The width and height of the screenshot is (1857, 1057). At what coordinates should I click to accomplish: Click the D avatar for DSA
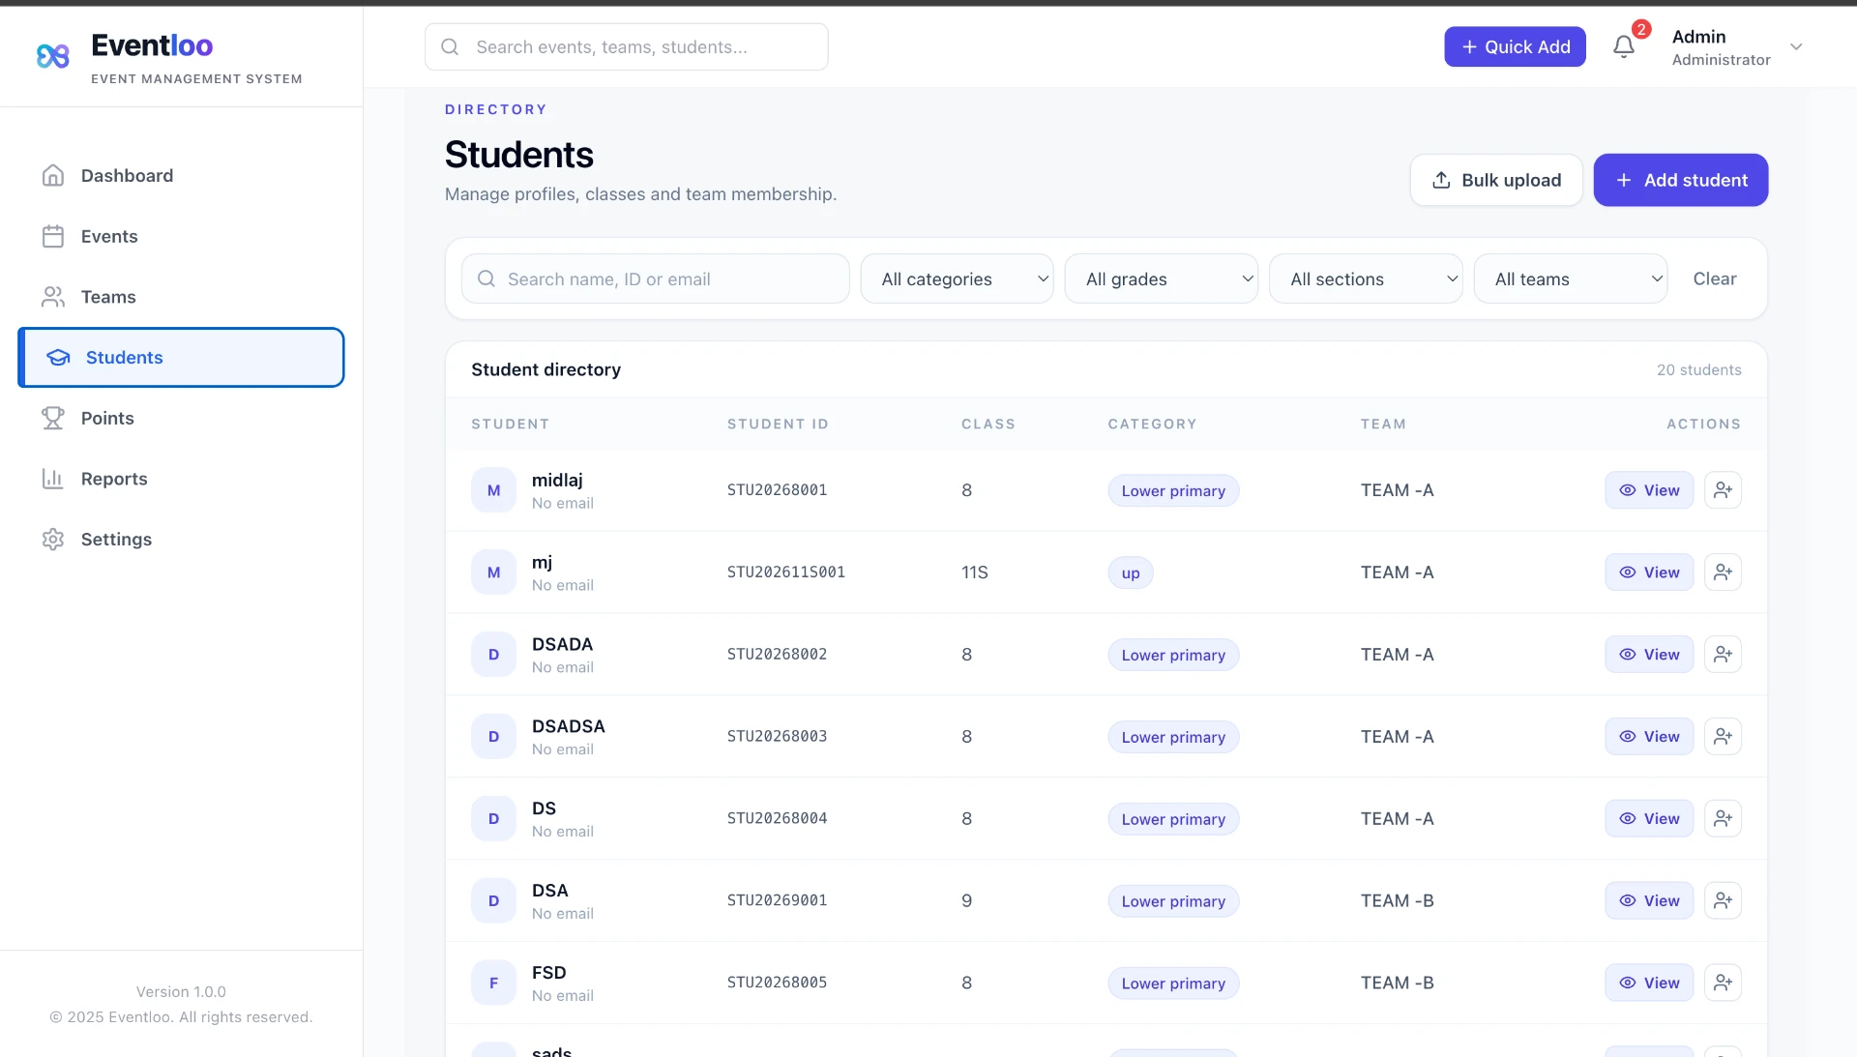pyautogui.click(x=493, y=901)
